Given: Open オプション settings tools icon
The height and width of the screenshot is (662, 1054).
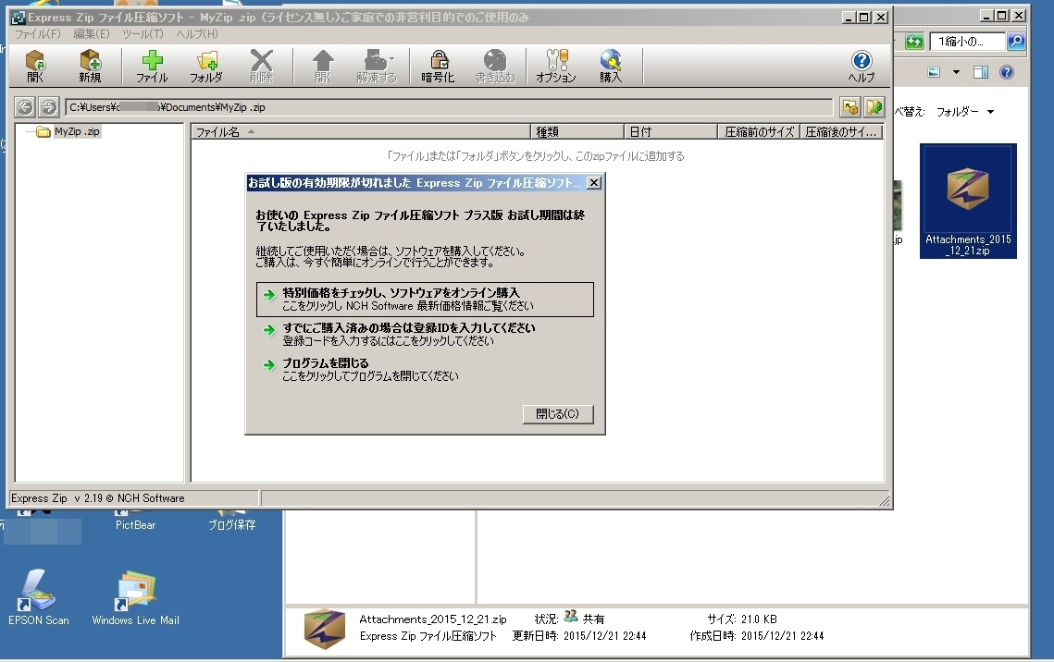Looking at the screenshot, I should (x=556, y=67).
